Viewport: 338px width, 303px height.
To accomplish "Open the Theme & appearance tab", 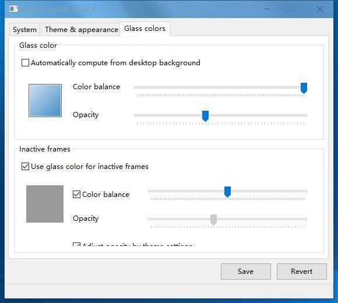I will (82, 30).
